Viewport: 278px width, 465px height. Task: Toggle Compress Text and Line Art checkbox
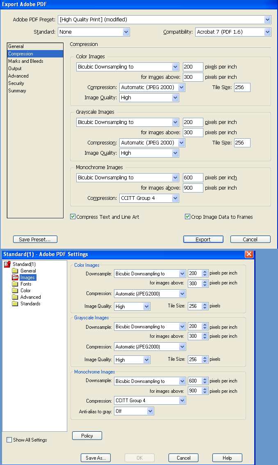coord(73,217)
